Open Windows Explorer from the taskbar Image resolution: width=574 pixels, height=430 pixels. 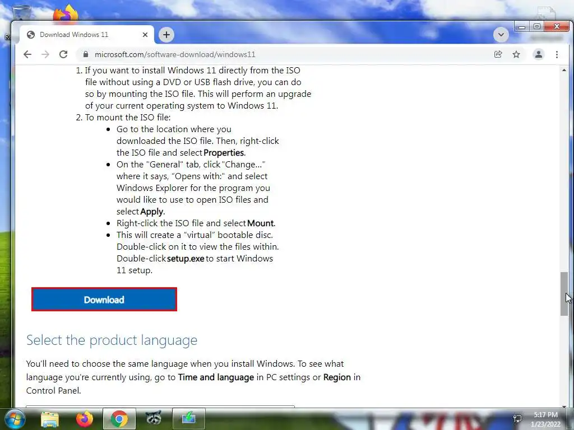[x=50, y=419]
